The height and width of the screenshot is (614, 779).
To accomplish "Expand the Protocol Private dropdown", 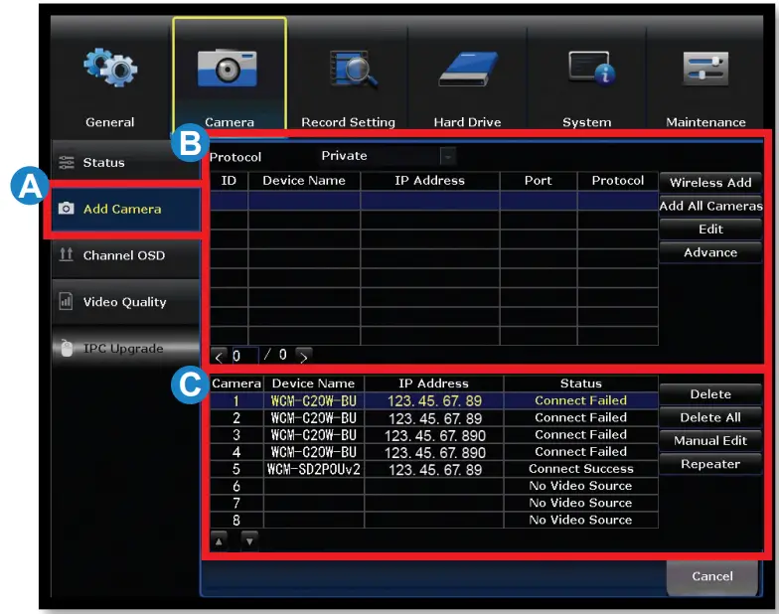I will (447, 157).
